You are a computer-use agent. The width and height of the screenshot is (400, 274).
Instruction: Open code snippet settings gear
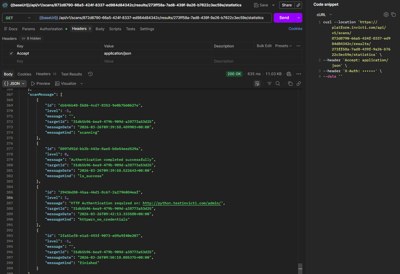(386, 14)
